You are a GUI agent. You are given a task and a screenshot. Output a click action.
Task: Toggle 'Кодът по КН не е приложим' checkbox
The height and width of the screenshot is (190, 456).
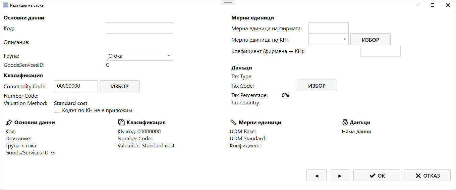57,110
